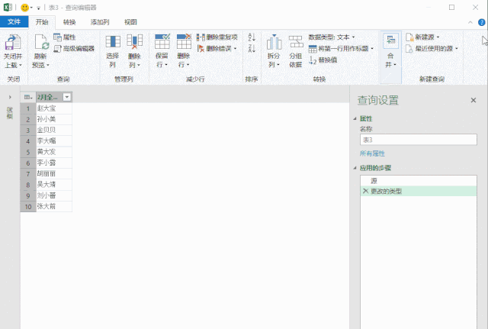
Task: Sort descending Z to A
Action: (252, 48)
